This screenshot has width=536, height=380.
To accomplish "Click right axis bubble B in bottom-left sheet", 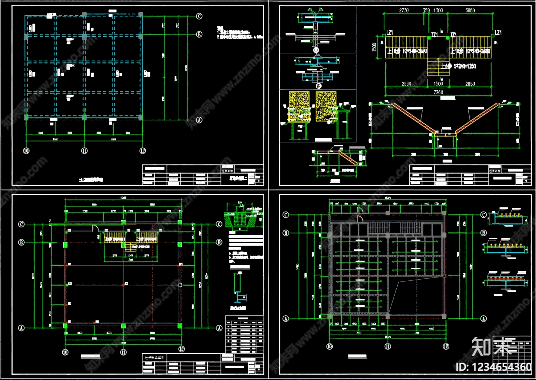I will (x=219, y=242).
